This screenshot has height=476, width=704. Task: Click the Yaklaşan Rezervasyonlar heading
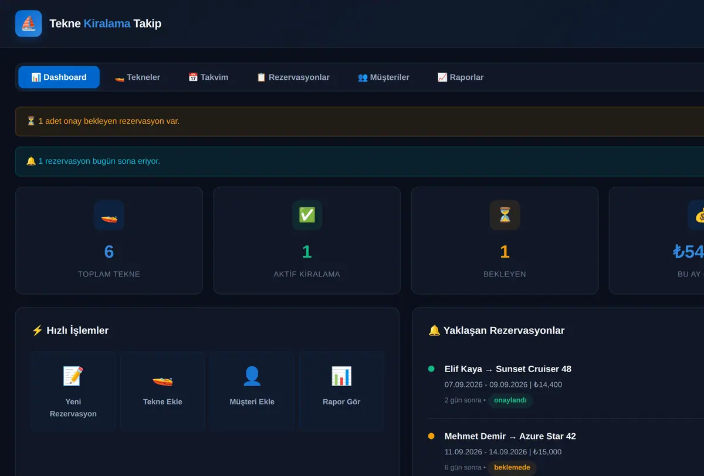(504, 330)
